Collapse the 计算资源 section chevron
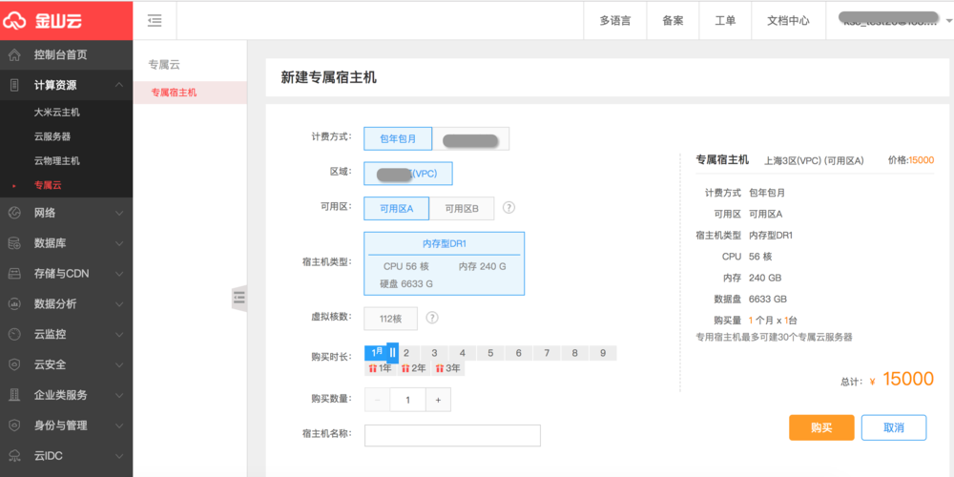Image resolution: width=954 pixels, height=477 pixels. point(118,86)
